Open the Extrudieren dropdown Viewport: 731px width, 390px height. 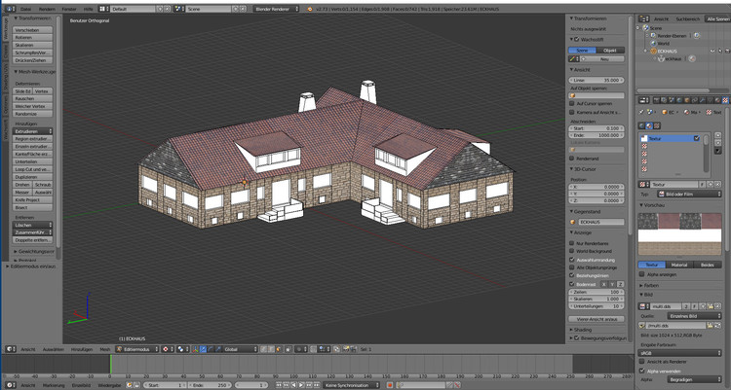(x=32, y=131)
